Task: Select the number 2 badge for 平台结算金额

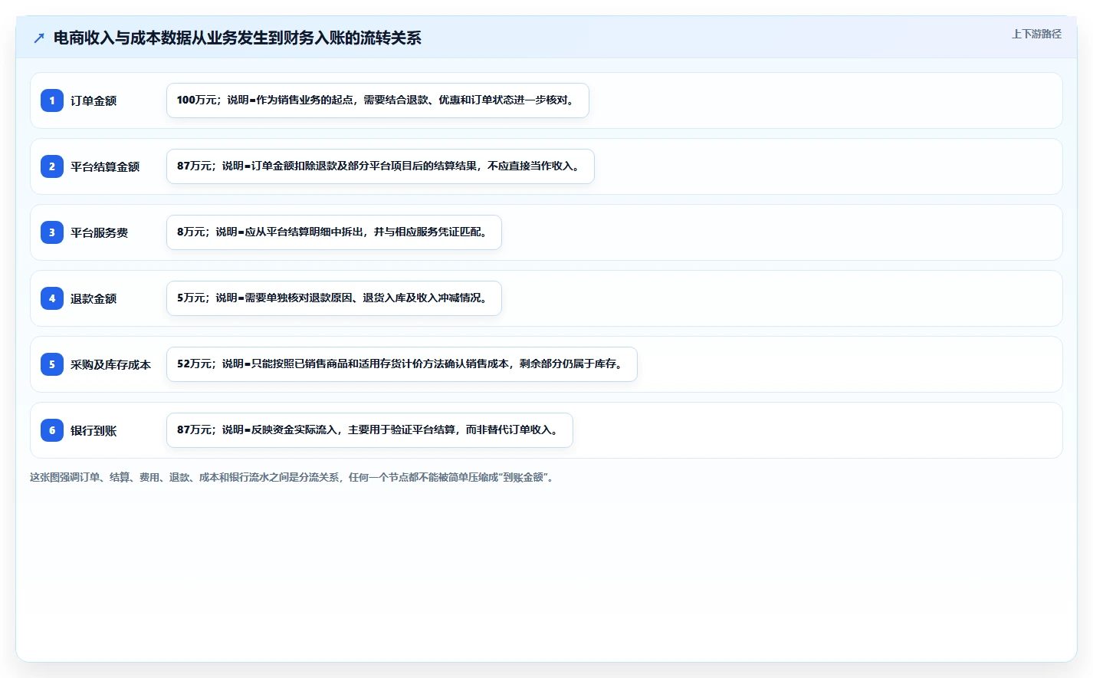Action: point(52,166)
